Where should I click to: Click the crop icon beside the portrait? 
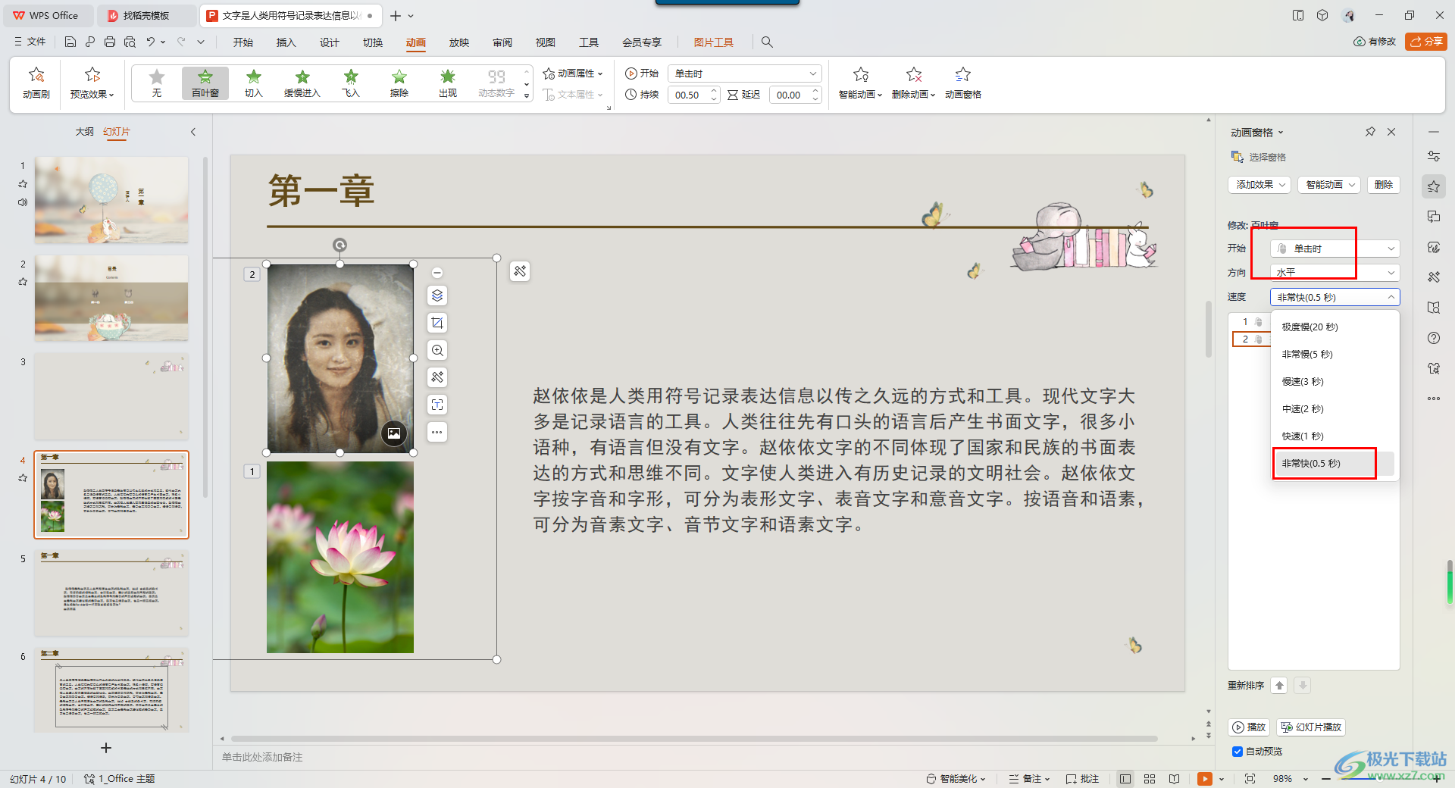click(x=437, y=323)
